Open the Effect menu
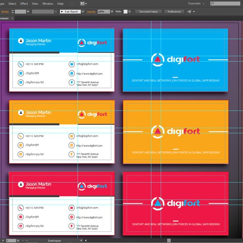 click(x=24, y=3)
